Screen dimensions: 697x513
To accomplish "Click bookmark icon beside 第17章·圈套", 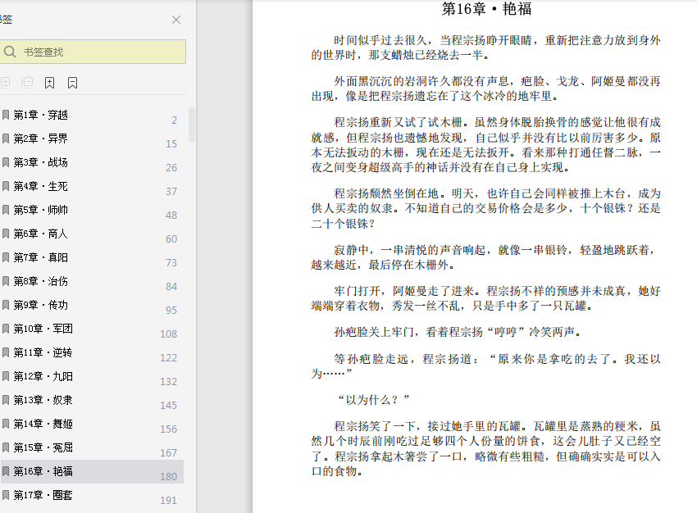I will 6,495.
